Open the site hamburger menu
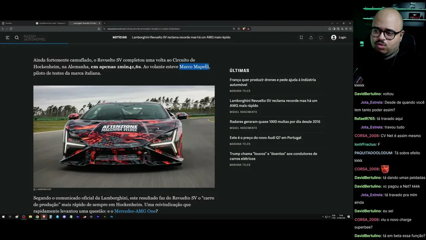Screen dimensions: 426x240 tap(8, 38)
